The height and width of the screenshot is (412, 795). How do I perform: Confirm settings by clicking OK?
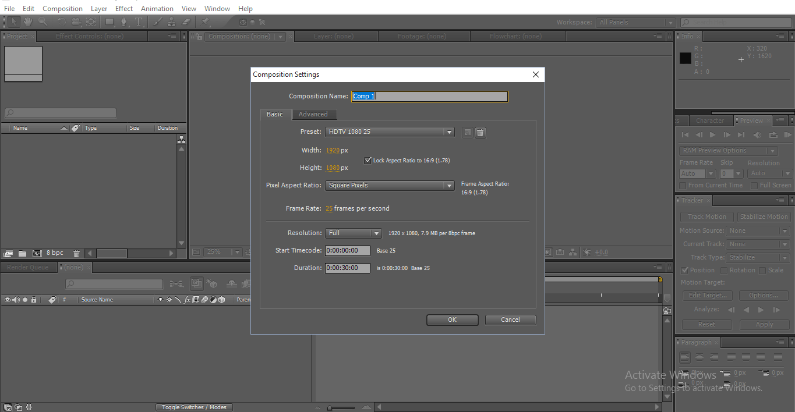tap(452, 319)
